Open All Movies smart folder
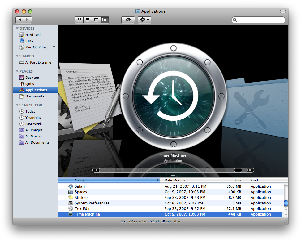Viewport: 301px width, 242px height. point(35,136)
